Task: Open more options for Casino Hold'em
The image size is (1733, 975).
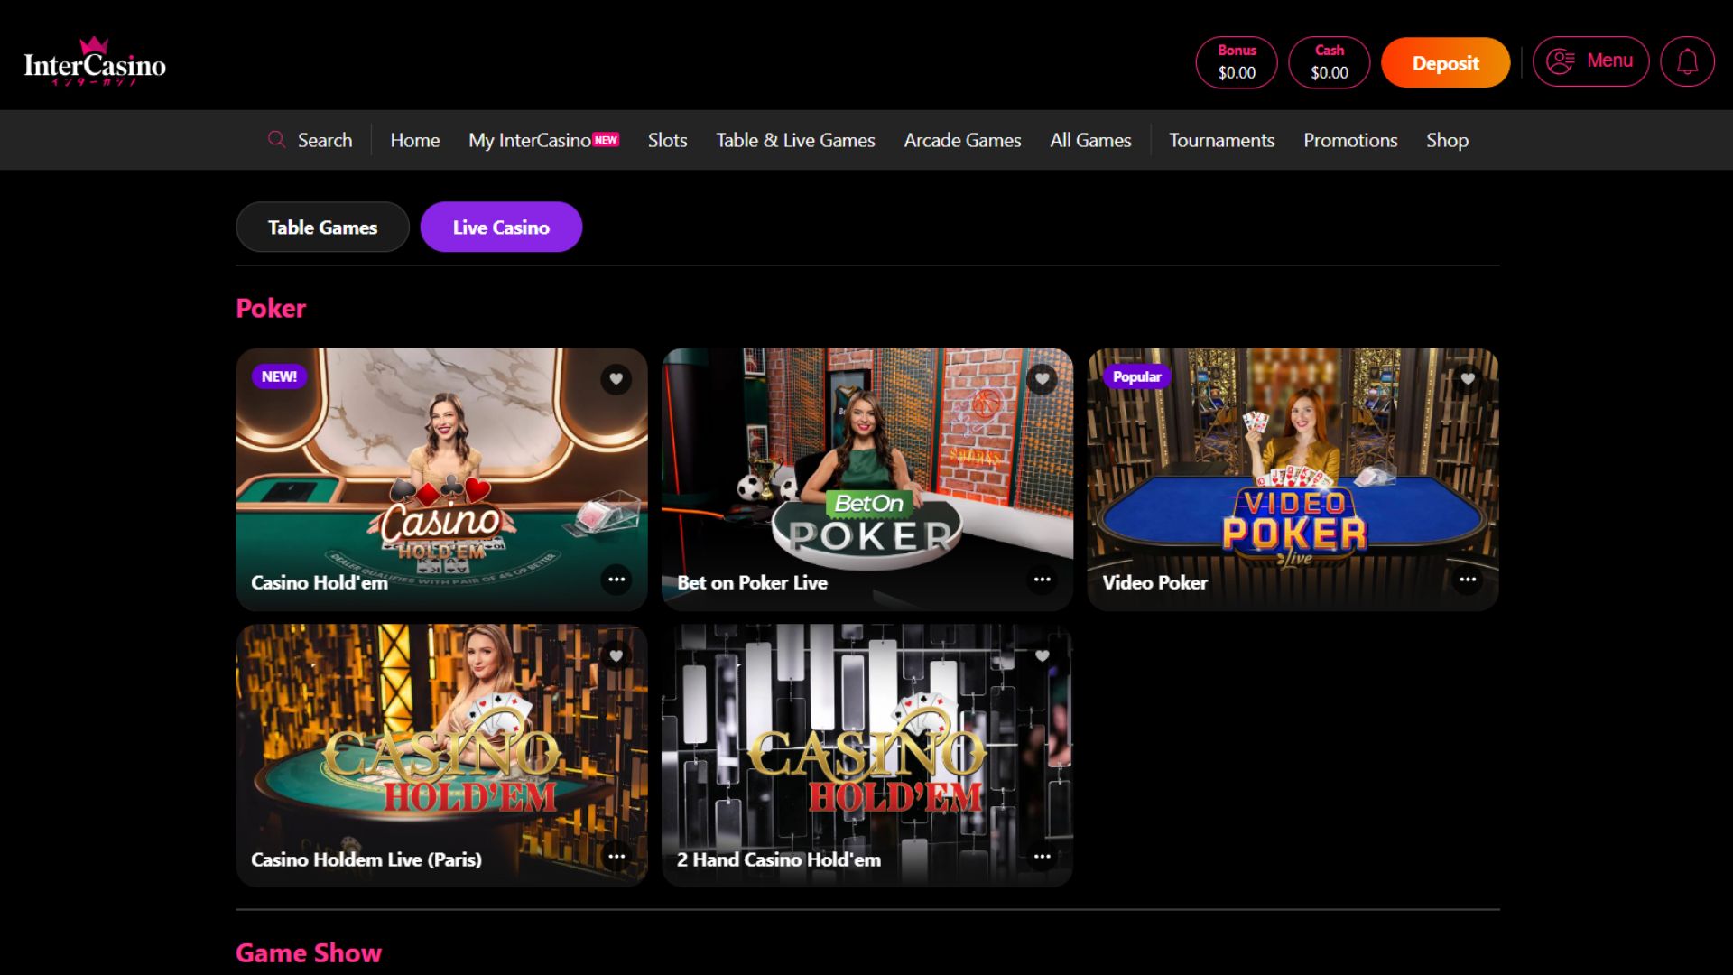Action: (x=616, y=580)
